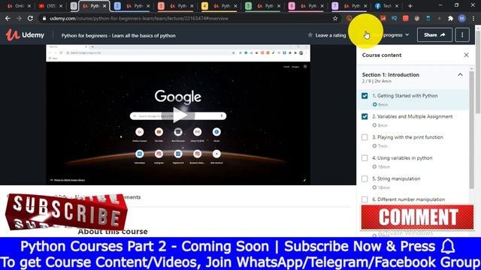Screen dimensions: 481x270
Task: Click the purple tab group 7 chip
Action: click(x=335, y=6)
